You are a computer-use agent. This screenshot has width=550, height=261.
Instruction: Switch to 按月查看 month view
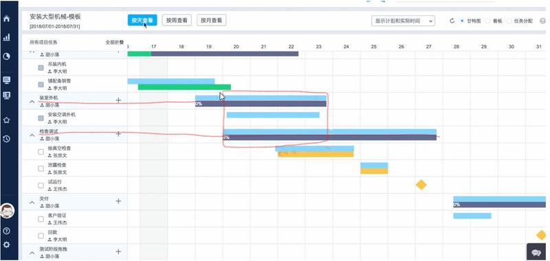[211, 21]
